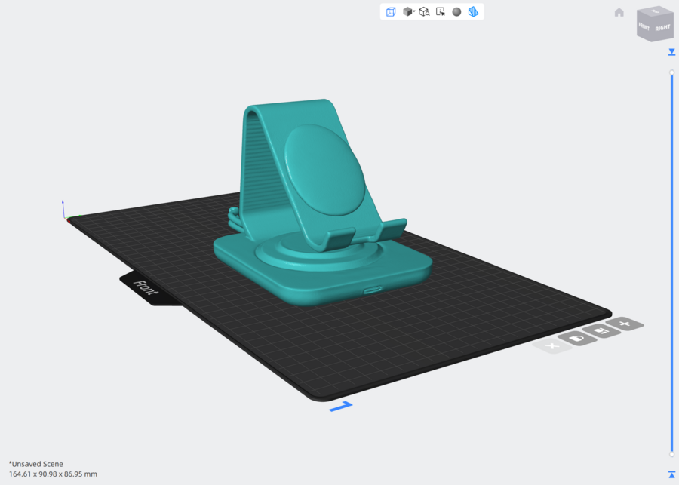Click the add plate plus button
679x485 pixels.
tap(625, 324)
